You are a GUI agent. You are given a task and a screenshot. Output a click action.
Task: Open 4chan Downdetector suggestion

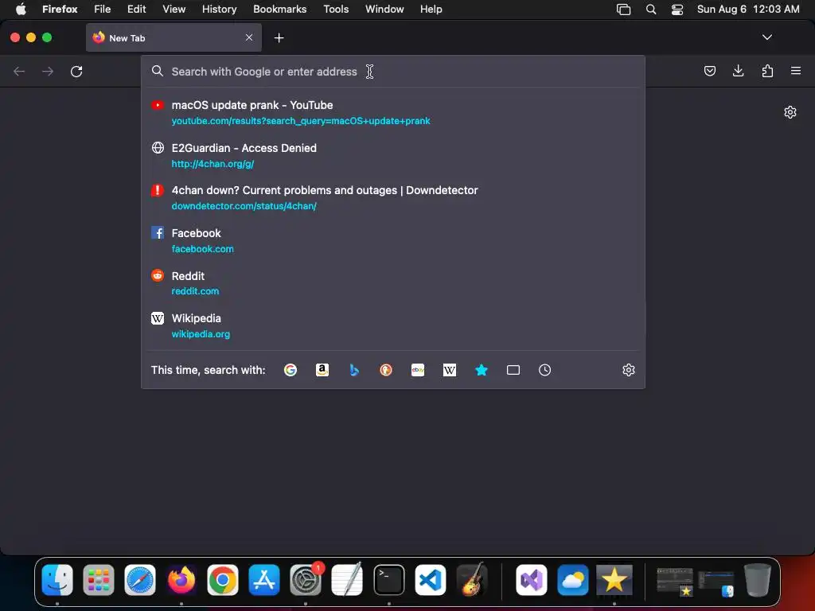point(393,198)
